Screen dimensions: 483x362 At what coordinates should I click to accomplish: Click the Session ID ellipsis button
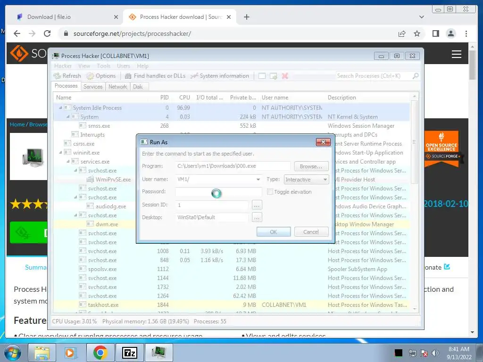(257, 205)
